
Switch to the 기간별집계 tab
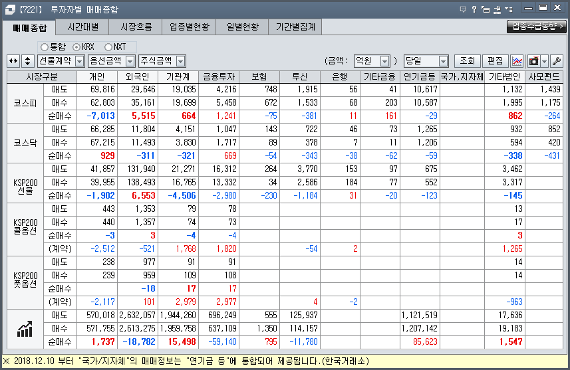[295, 27]
